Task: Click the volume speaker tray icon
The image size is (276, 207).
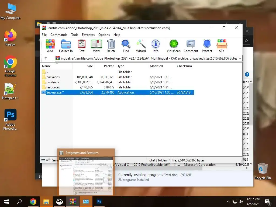Action: tap(241, 202)
